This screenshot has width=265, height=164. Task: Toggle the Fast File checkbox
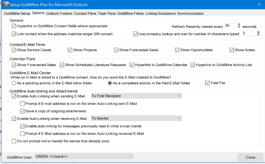pos(208,83)
